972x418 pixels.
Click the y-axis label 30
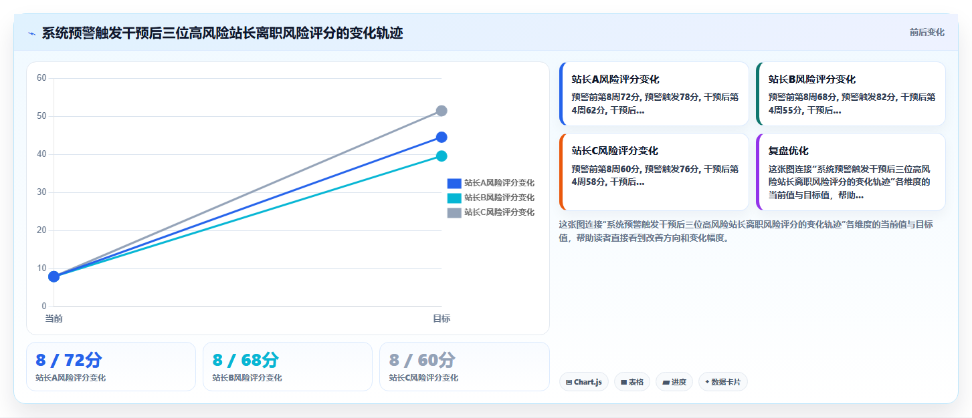pos(41,192)
